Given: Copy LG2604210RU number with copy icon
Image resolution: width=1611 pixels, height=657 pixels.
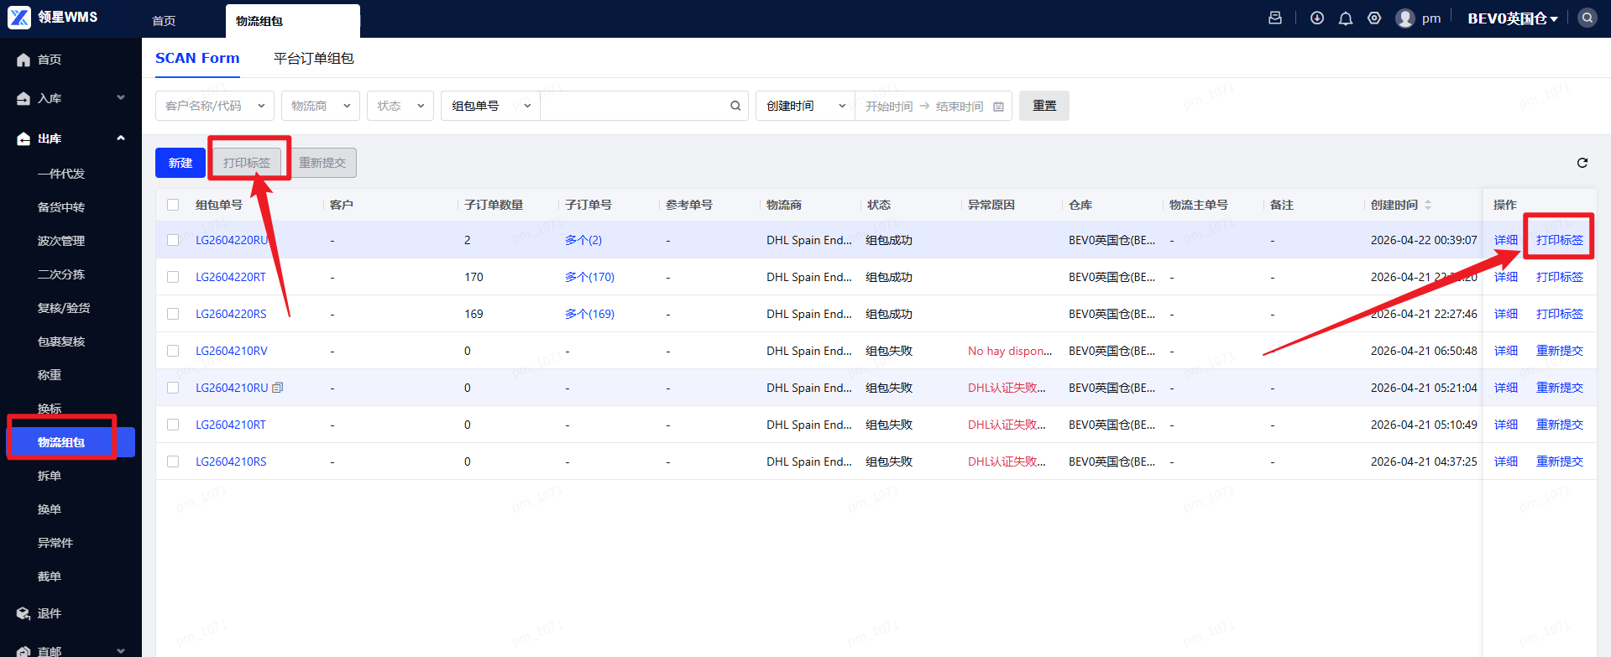Looking at the screenshot, I should point(278,388).
